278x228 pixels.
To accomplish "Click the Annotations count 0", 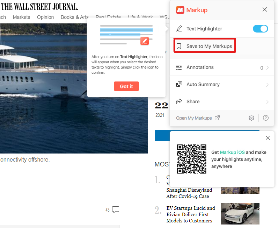I will pos(262,68).
